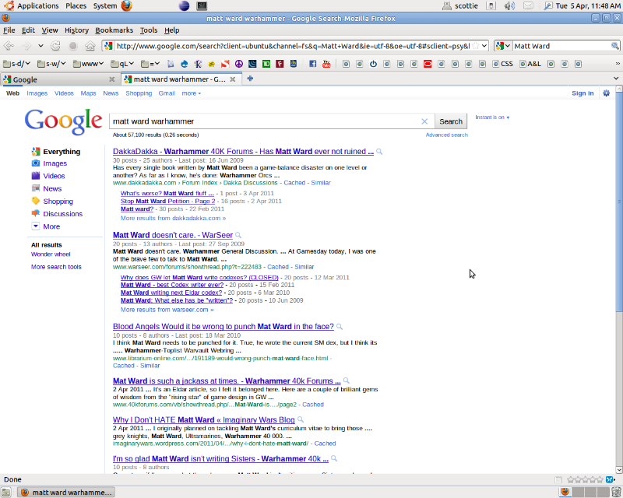Expand the s-w/ bookmark folder
Viewport: 623px width, 498px height.
[51, 64]
